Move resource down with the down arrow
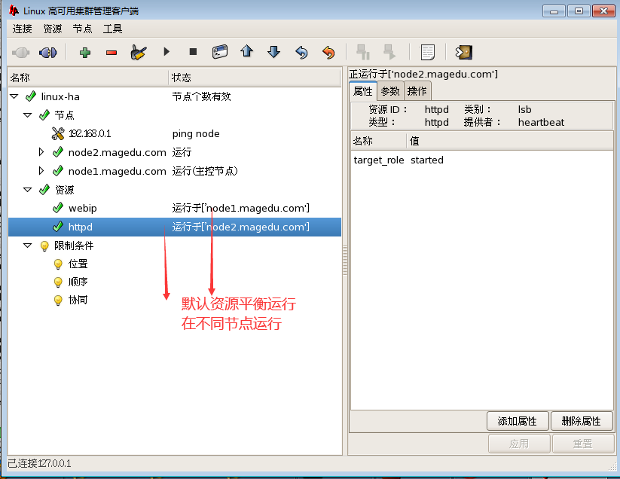The image size is (620, 479). point(273,52)
